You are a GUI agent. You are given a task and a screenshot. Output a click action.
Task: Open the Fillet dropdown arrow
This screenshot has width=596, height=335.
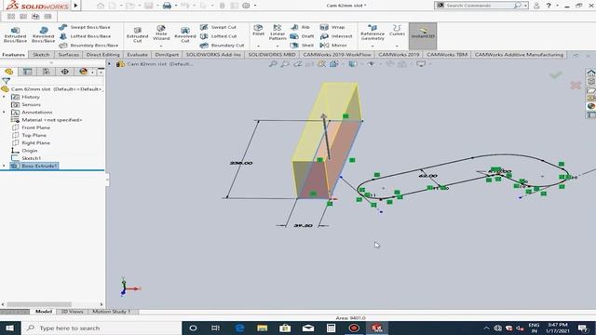(258, 47)
